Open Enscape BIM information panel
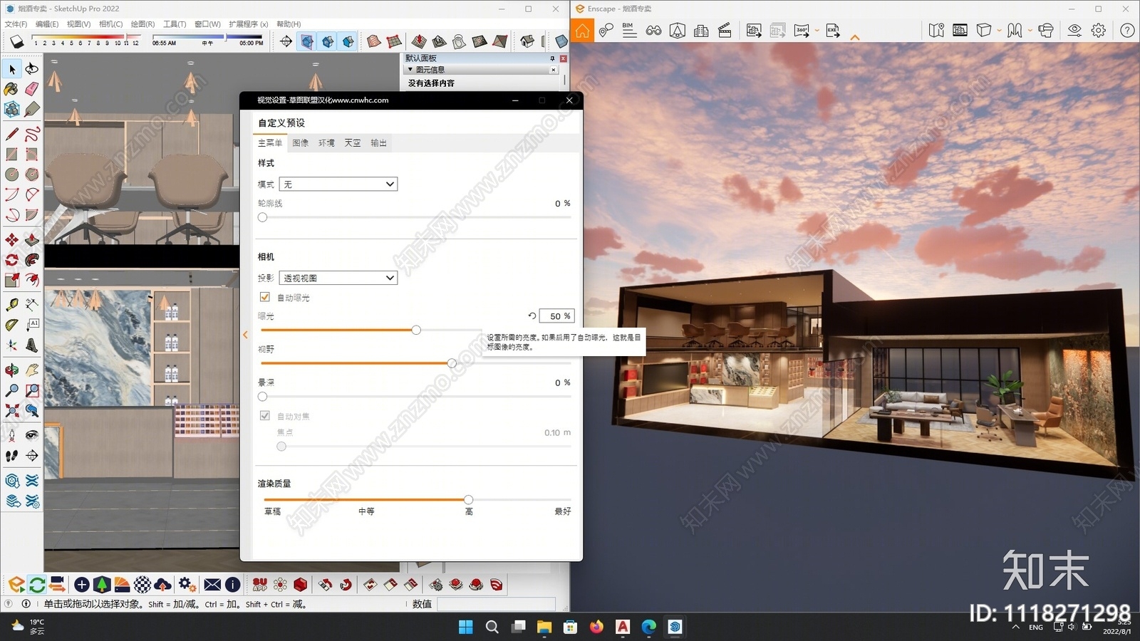The width and height of the screenshot is (1140, 641). coord(629,30)
